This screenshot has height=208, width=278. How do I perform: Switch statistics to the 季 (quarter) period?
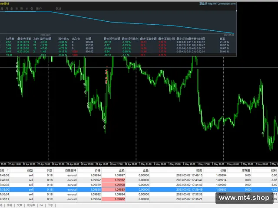tap(12, 9)
